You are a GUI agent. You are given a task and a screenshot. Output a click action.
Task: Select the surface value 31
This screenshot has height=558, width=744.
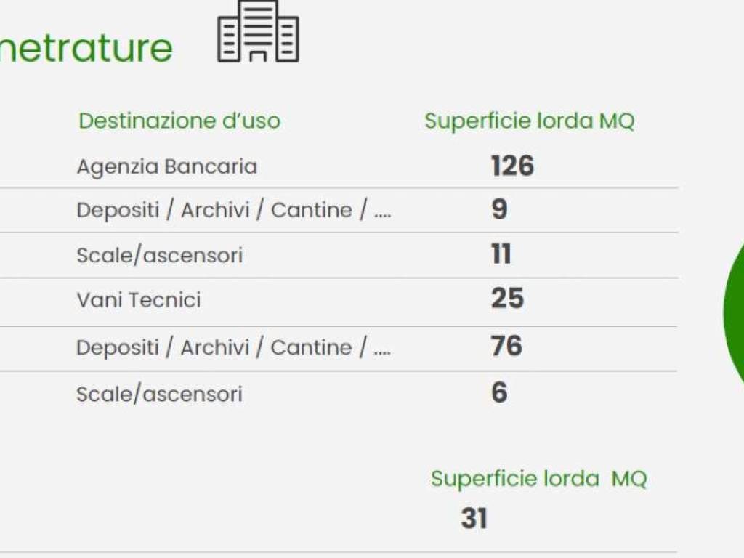click(474, 519)
